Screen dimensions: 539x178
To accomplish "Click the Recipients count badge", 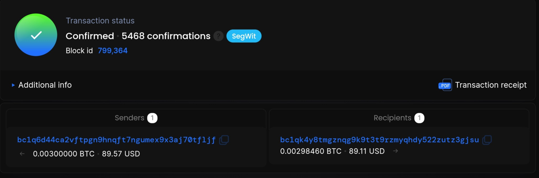I will pyautogui.click(x=419, y=118).
